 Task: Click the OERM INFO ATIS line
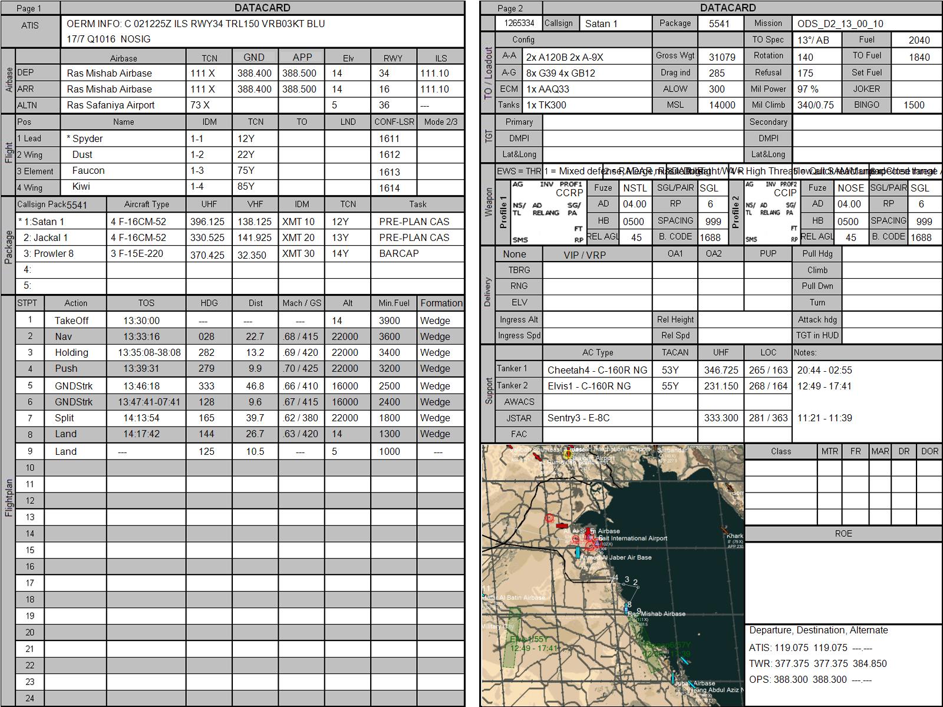coord(196,24)
